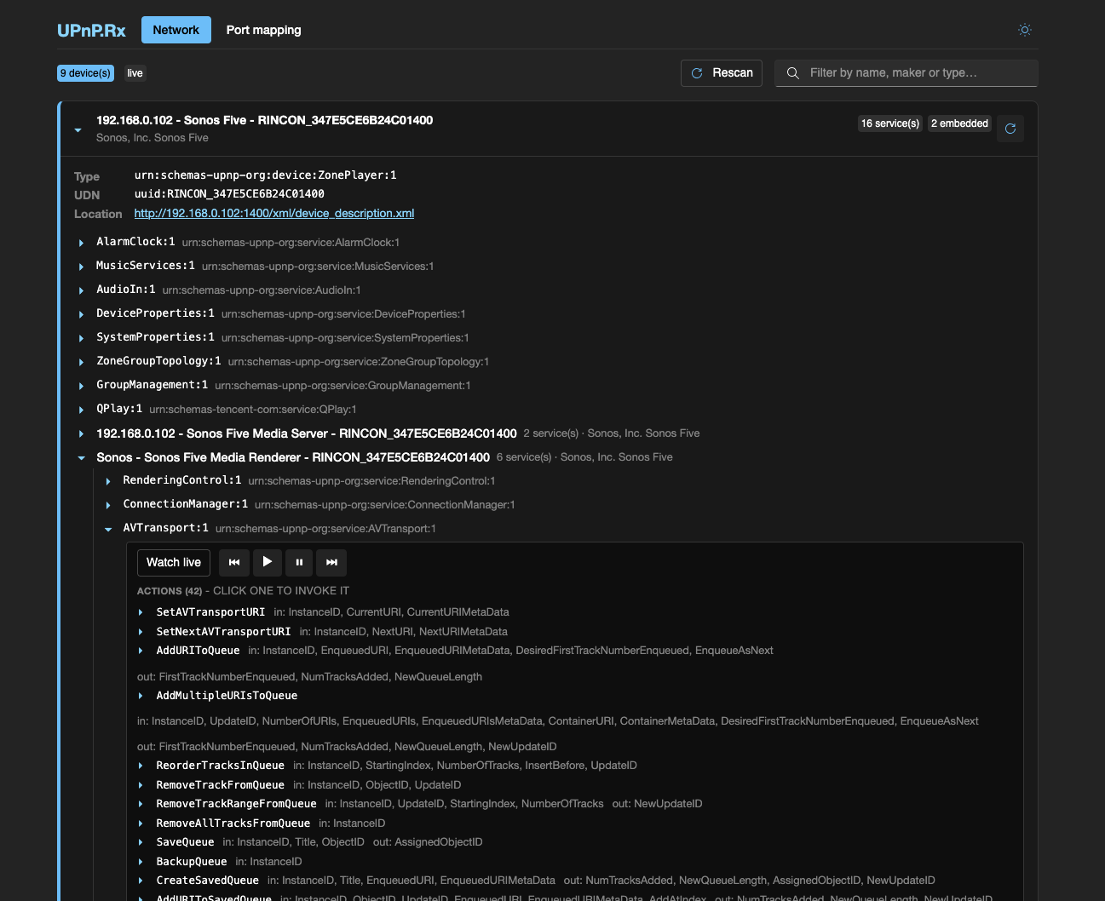Click the 9 device(s) badge
Viewport: 1105px width, 901px height.
click(x=85, y=73)
